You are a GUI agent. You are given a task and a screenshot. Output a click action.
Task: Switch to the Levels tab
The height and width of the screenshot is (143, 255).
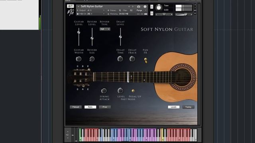(174, 107)
